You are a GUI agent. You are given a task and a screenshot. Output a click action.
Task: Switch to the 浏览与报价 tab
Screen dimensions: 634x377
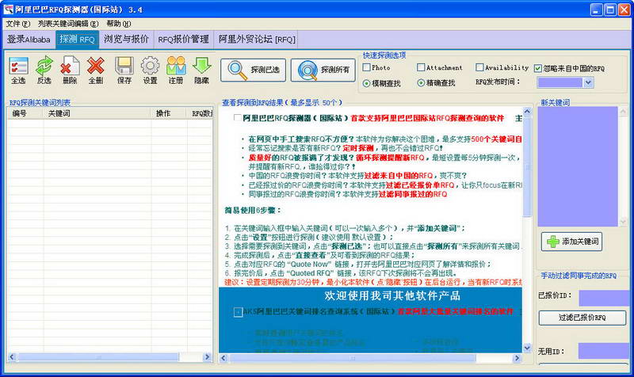pyautogui.click(x=125, y=39)
